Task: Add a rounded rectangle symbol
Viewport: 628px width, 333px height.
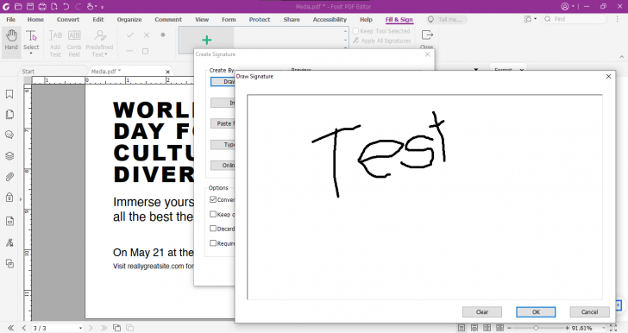Action: 146,51
